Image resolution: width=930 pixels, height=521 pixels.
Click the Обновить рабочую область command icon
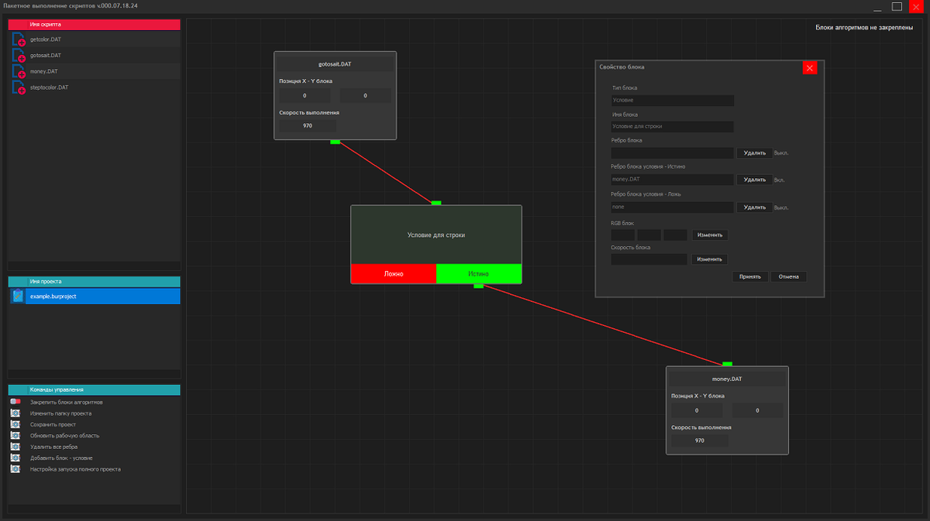pyautogui.click(x=15, y=436)
